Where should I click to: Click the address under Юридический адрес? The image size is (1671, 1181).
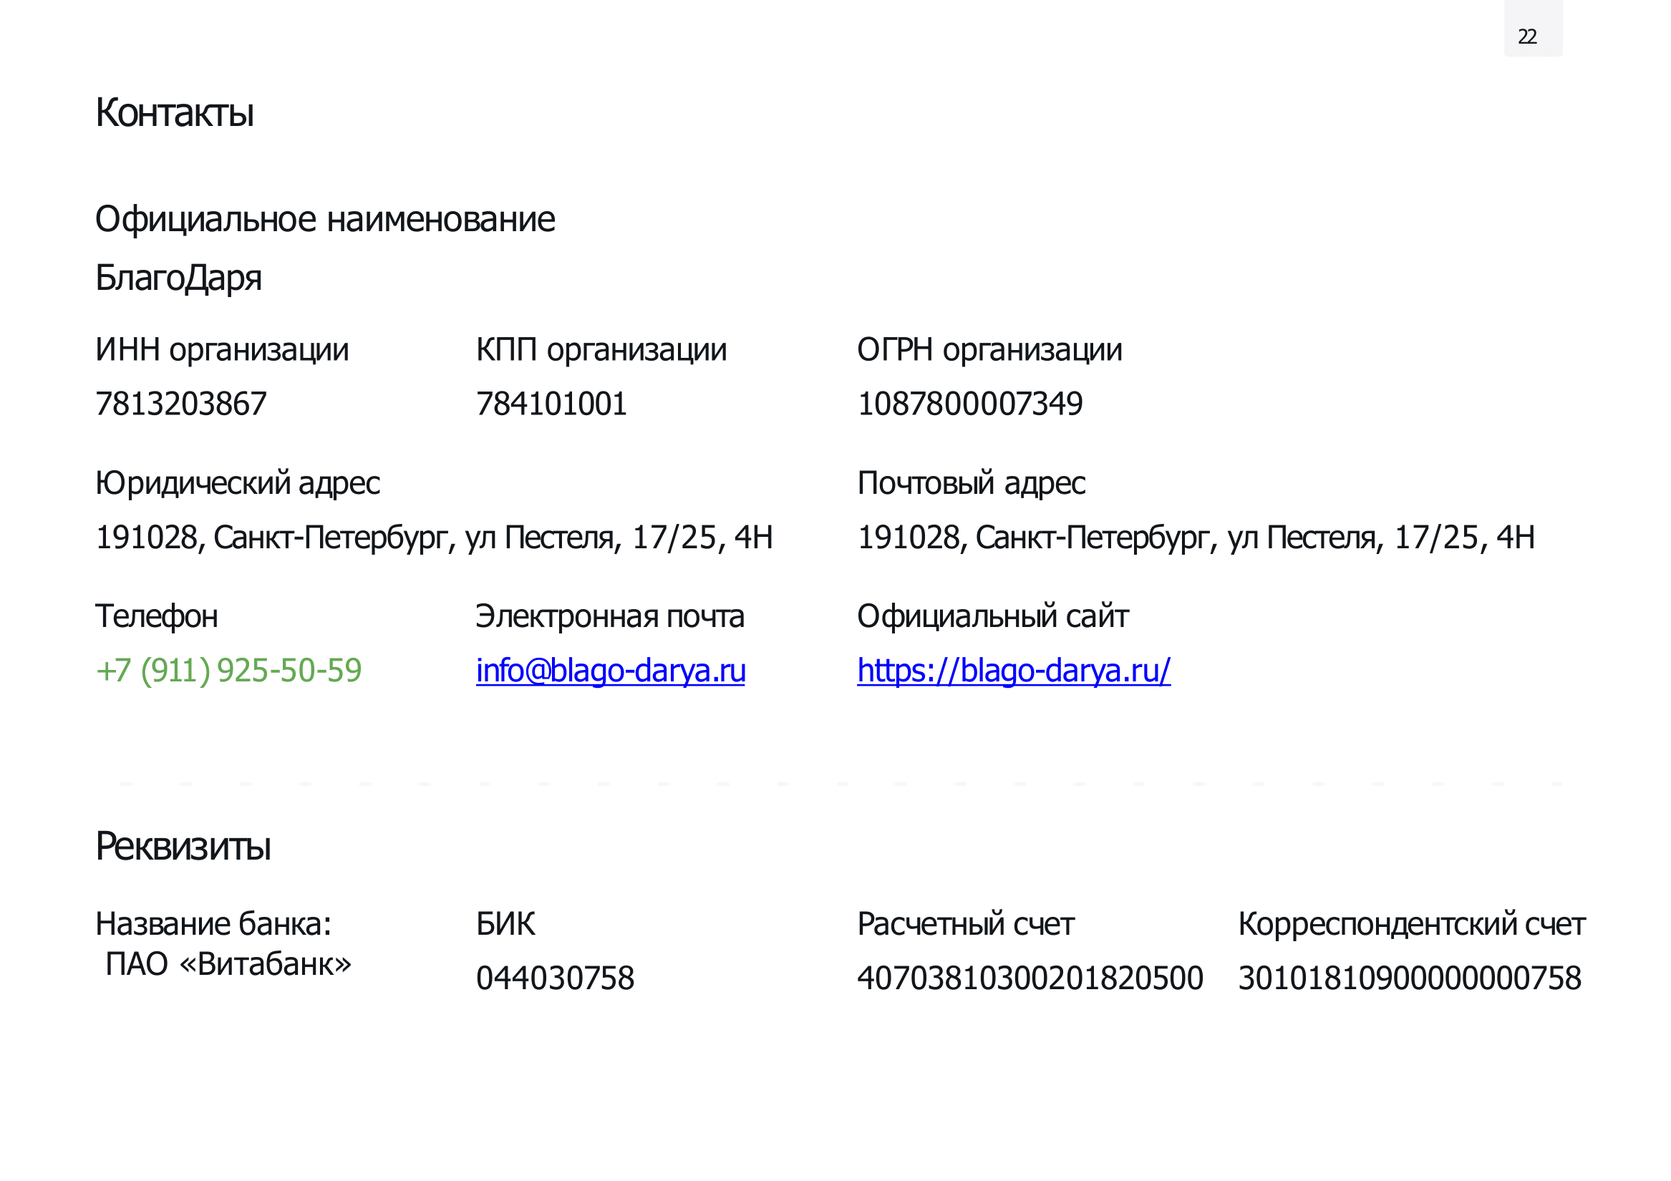click(x=435, y=538)
